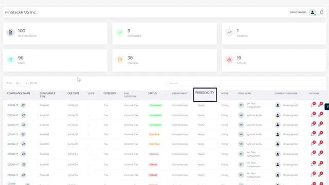Click recurrence icon beside 00065-IT
Screen dimensions: 329x185
[23, 175]
